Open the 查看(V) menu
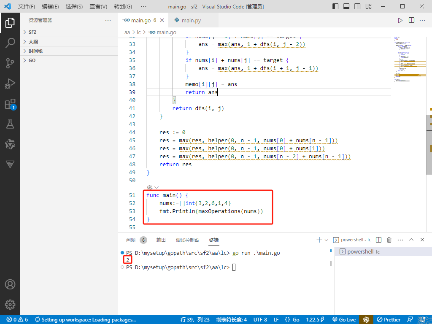 (x=98, y=6)
